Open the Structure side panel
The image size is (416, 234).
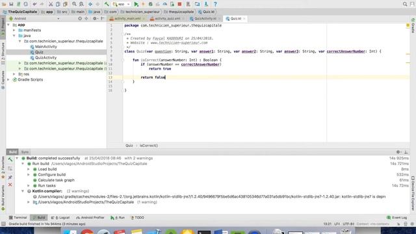pyautogui.click(x=3, y=53)
